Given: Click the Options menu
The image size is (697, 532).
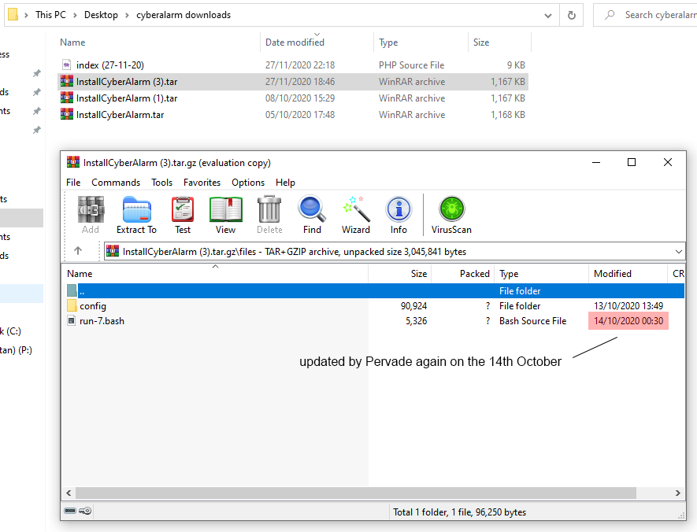Looking at the screenshot, I should [248, 183].
